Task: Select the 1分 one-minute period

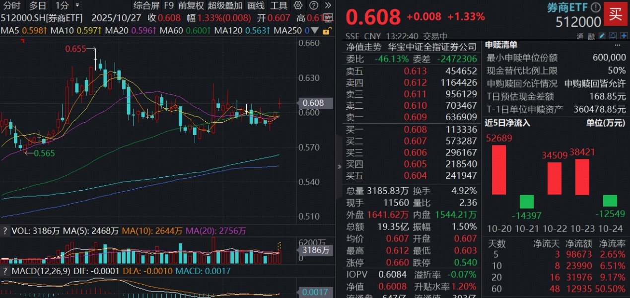Action: (62, 6)
